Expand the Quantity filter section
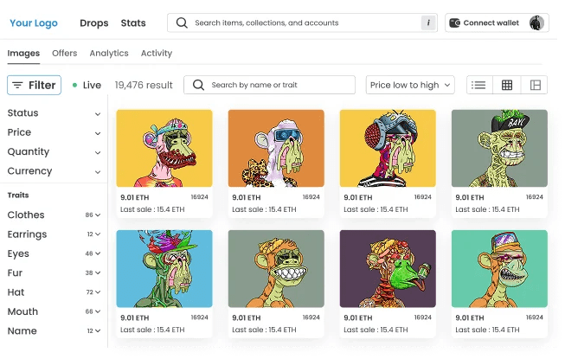The image size is (565, 359). click(x=54, y=151)
